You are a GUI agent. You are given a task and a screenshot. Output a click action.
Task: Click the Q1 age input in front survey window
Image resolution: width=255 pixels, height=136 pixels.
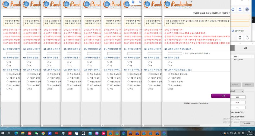point(175,53)
